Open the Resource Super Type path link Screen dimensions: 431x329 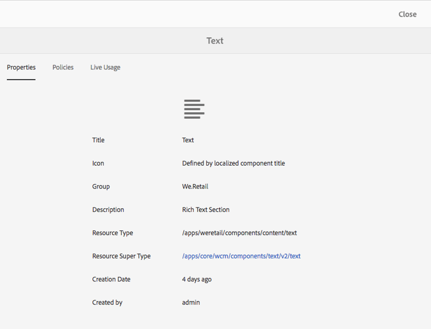click(x=241, y=256)
